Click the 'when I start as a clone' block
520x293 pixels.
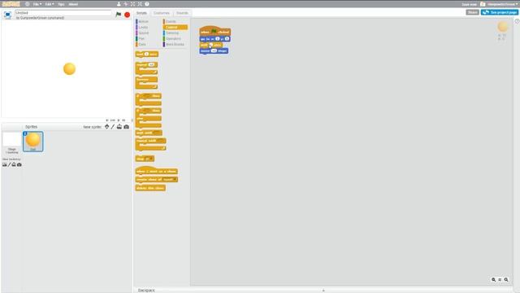[x=157, y=171]
